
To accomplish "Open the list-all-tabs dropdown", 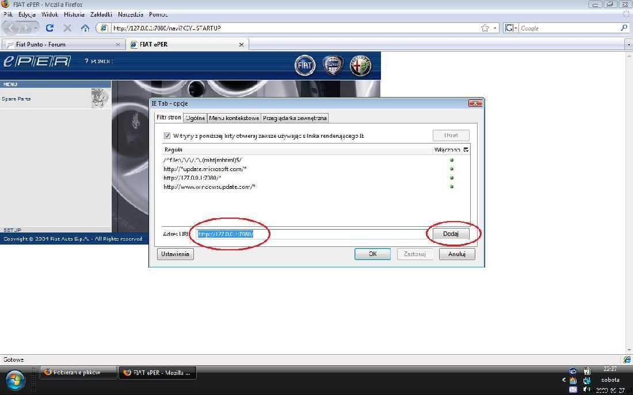I will pyautogui.click(x=628, y=44).
